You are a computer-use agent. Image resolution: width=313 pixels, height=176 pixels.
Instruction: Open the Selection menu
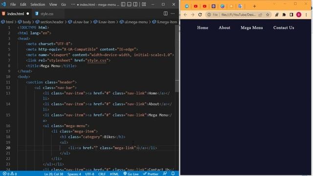tap(38, 4)
